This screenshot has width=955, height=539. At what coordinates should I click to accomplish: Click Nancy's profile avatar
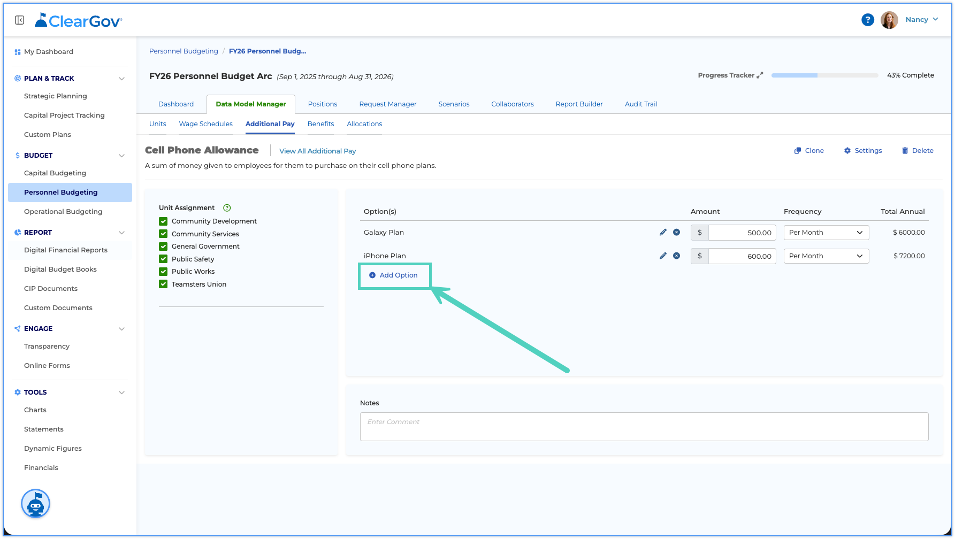pyautogui.click(x=889, y=20)
